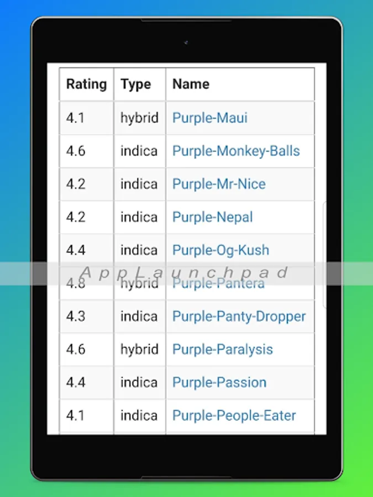This screenshot has width=373, height=497.
Task: Click the AppLaunchpad watermark banner
Action: 187,273
